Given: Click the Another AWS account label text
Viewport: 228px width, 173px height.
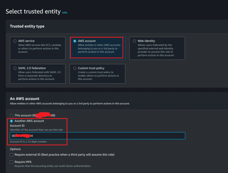Looking at the screenshot, I should [x=29, y=121].
